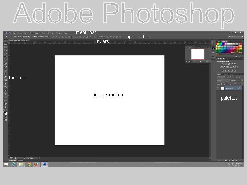247x185 pixels.
Task: Open the Window menu
Action: (x=59, y=33)
